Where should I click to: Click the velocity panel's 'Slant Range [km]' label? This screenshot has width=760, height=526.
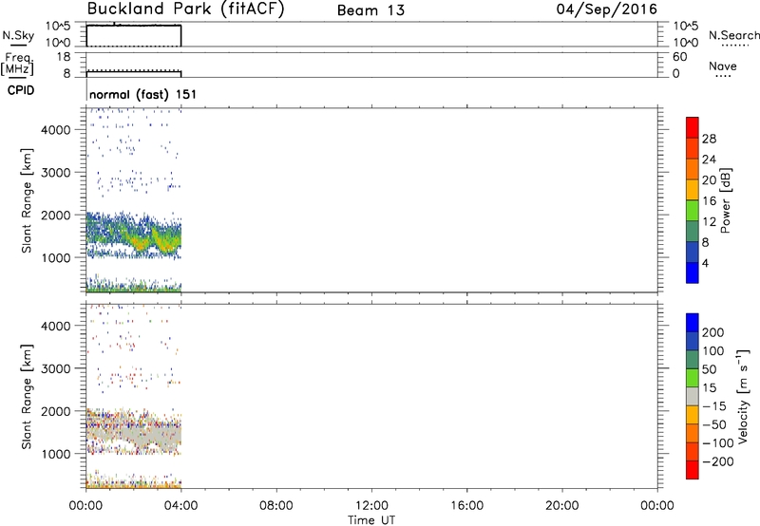click(x=27, y=397)
